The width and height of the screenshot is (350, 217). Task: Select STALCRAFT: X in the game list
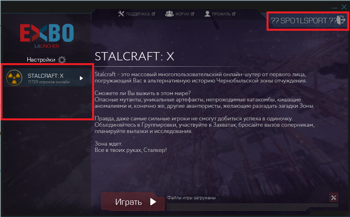click(47, 78)
